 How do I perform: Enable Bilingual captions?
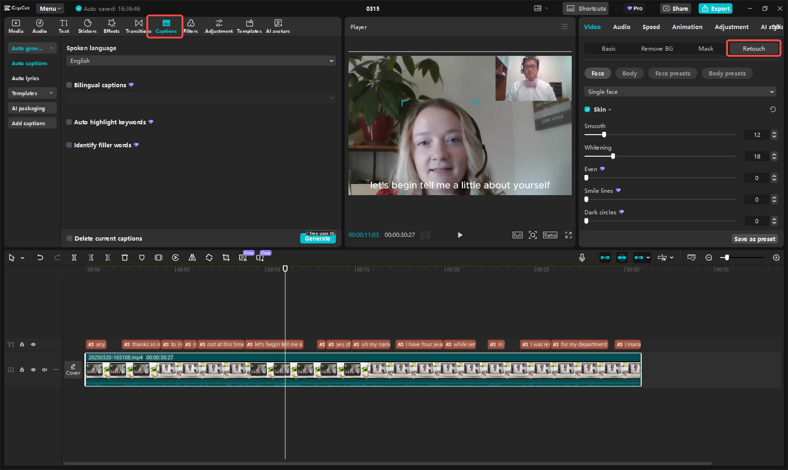pyautogui.click(x=69, y=85)
